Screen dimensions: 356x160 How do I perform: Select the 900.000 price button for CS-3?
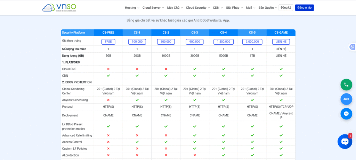tap(195, 42)
